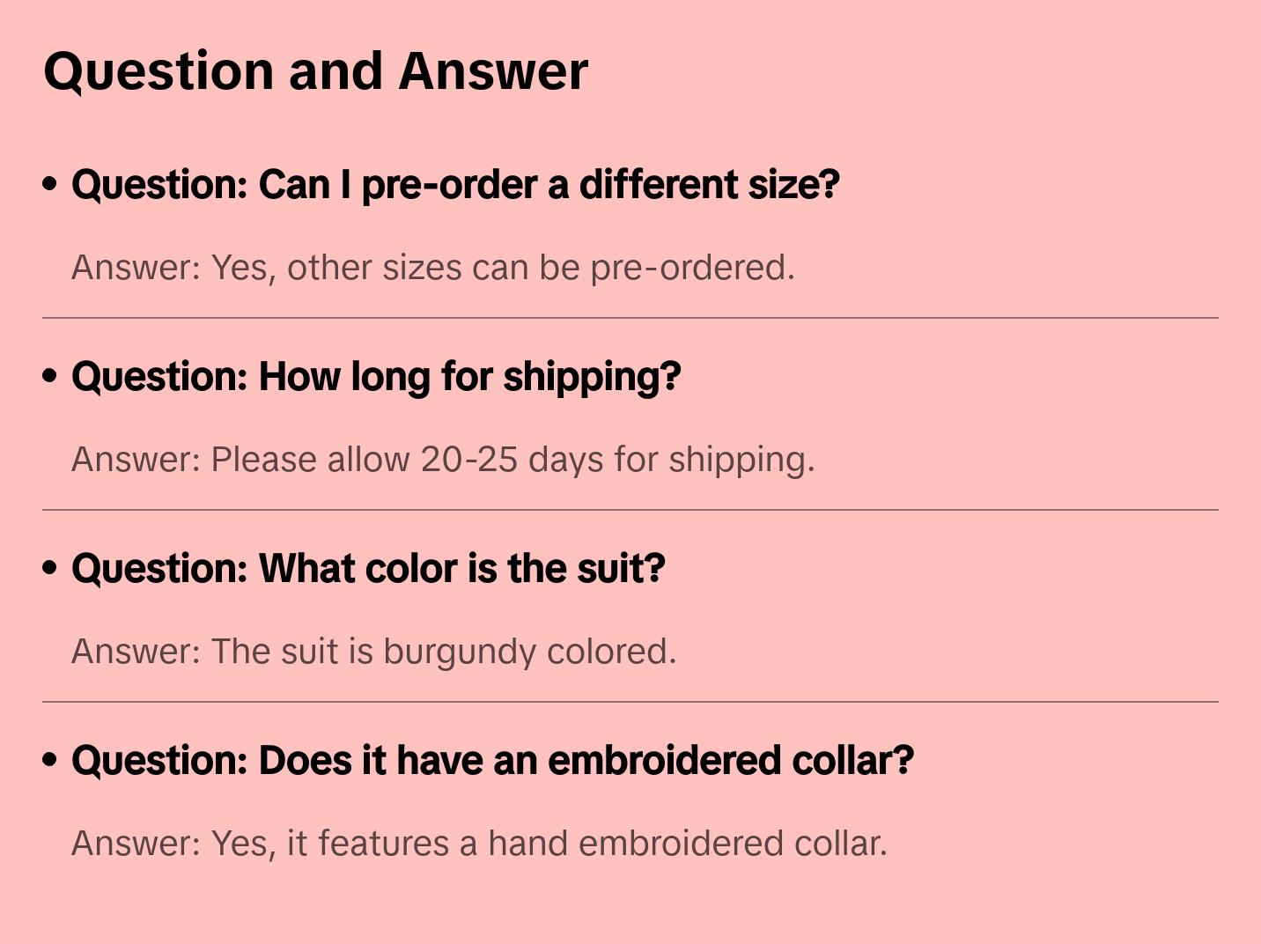The height and width of the screenshot is (944, 1261).
Task: Click the divider line below the suit color answer
Action: click(630, 702)
